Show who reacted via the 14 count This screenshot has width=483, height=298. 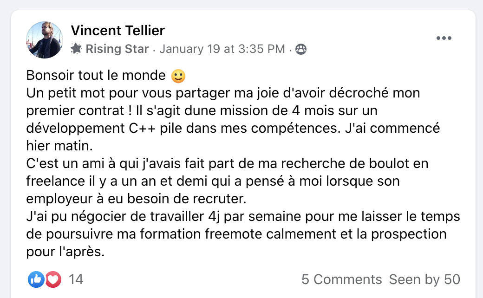[76, 279]
